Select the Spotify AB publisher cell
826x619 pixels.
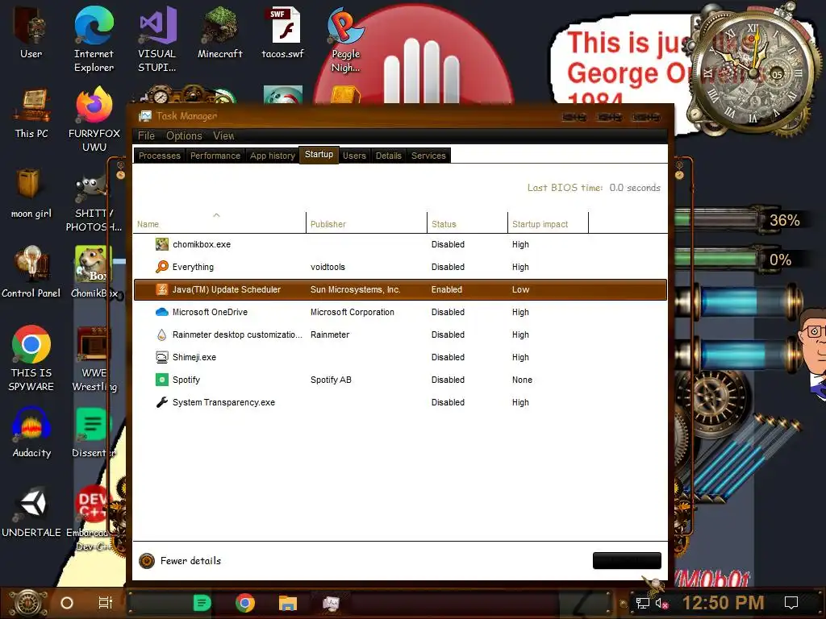(331, 380)
